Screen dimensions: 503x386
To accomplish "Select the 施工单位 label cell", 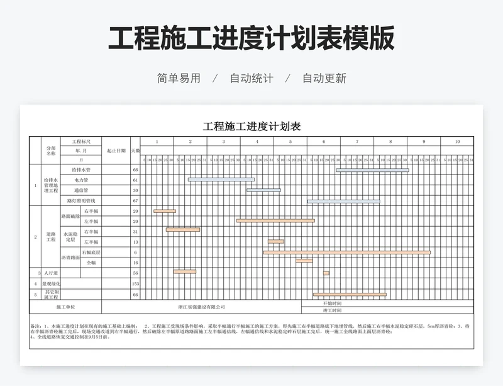I will pos(65,307).
